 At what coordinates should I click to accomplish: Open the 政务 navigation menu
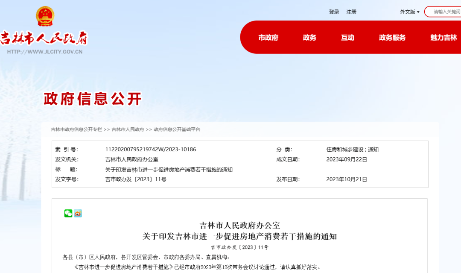[309, 38]
